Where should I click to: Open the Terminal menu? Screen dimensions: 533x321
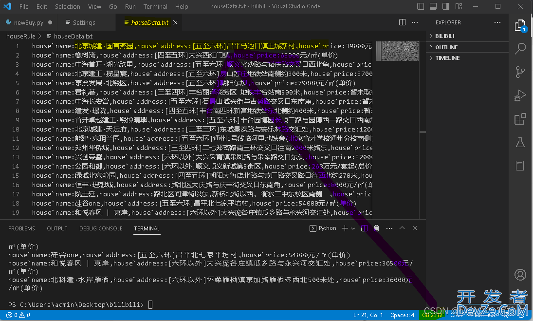click(155, 6)
